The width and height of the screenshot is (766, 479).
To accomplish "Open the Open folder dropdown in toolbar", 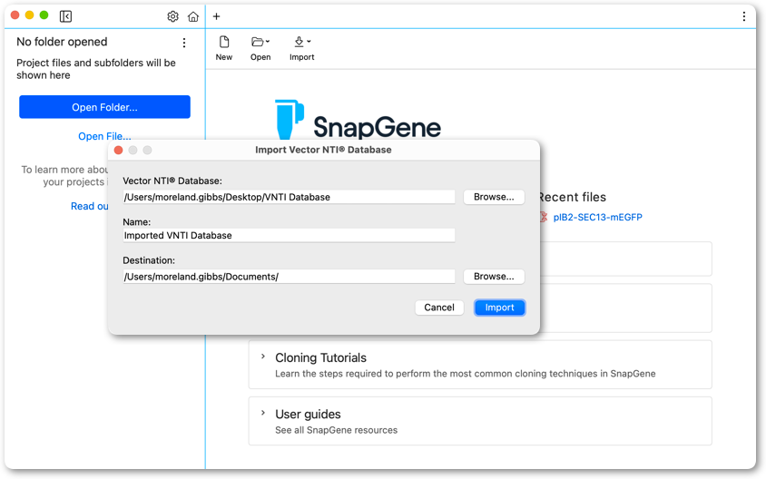I will pos(260,48).
